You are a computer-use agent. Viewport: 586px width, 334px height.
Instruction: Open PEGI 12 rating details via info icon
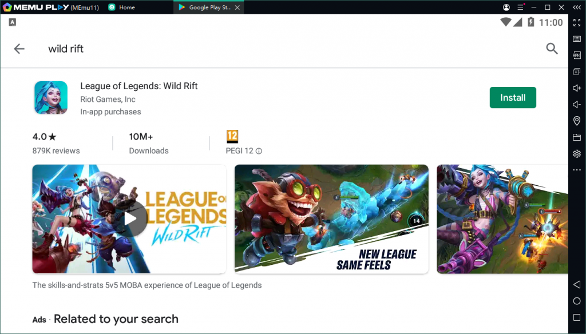pyautogui.click(x=258, y=151)
